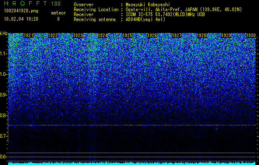Image resolution: width=259 pixels, height=165 pixels.
Task: Click the 0.9 frequency axis label
Action: tap(4, 95)
